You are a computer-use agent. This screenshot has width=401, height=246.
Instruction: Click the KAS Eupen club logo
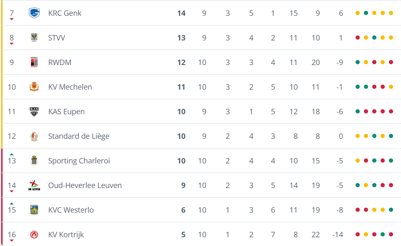pos(34,111)
